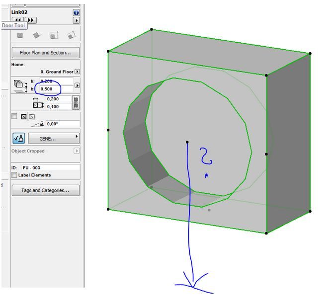The height and width of the screenshot is (308, 328).
Task: Open Floor Plan and Section settings
Action: coord(46,53)
